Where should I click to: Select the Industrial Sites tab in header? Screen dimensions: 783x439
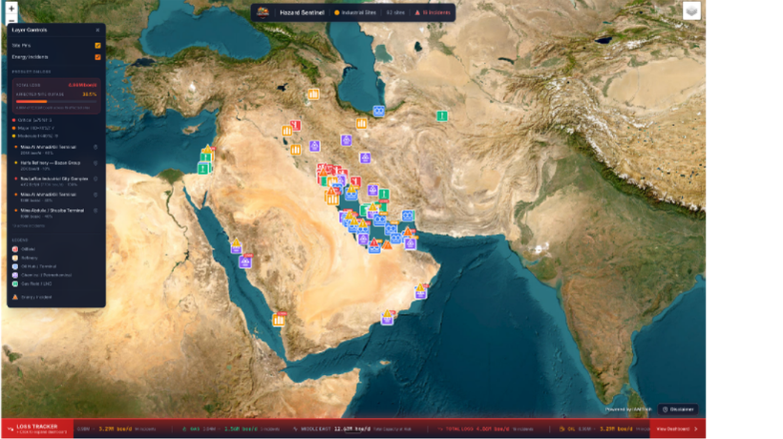pyautogui.click(x=355, y=12)
